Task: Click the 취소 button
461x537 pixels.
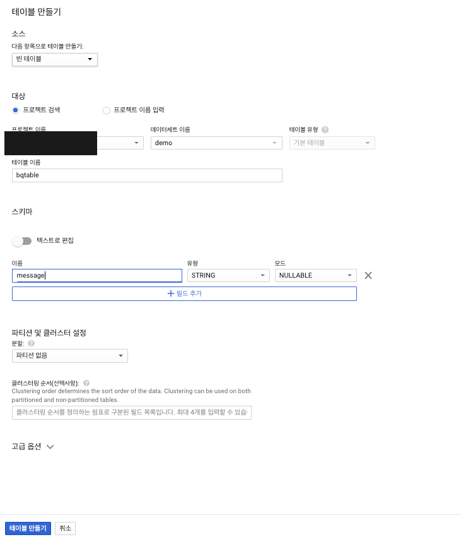Action: 66,528
